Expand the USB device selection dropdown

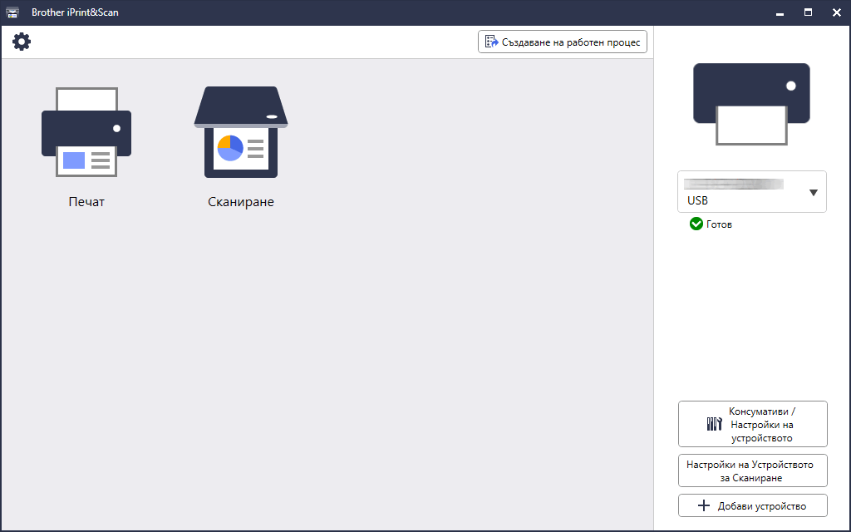(751, 192)
